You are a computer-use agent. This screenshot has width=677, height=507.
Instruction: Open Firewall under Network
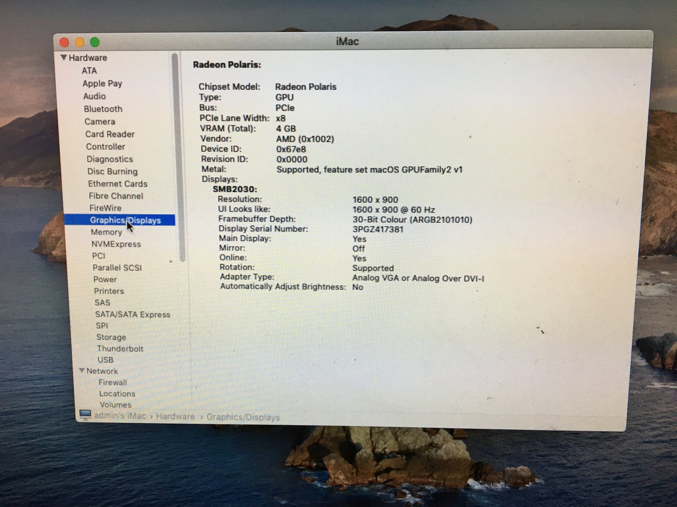coord(113,382)
